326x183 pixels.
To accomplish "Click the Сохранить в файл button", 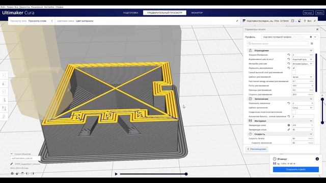I will pos(295,169).
